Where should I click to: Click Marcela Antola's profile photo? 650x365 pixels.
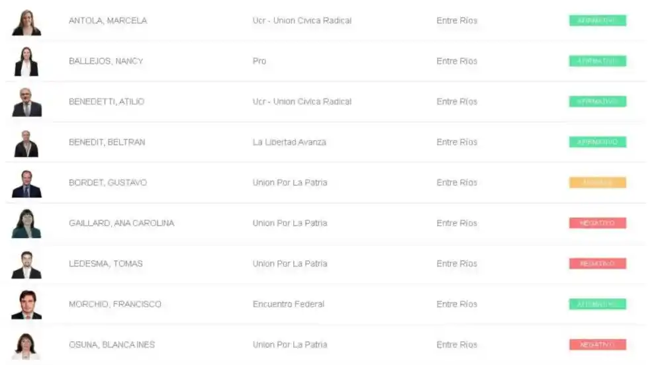pos(26,22)
